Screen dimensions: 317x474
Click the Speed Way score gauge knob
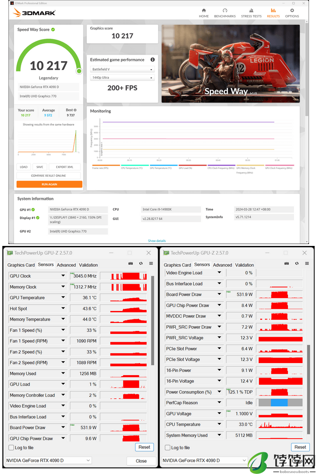point(79,71)
